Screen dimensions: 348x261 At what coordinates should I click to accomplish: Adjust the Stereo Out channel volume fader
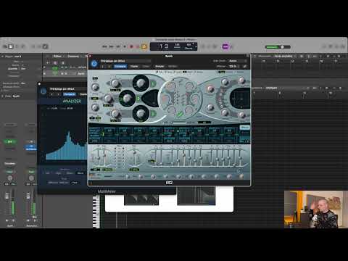point(28,196)
